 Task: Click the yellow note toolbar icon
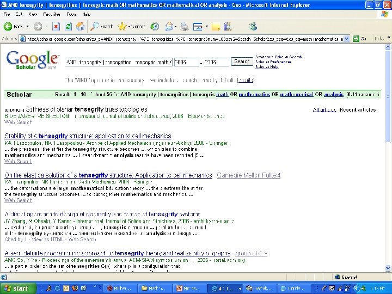[x=216, y=26]
